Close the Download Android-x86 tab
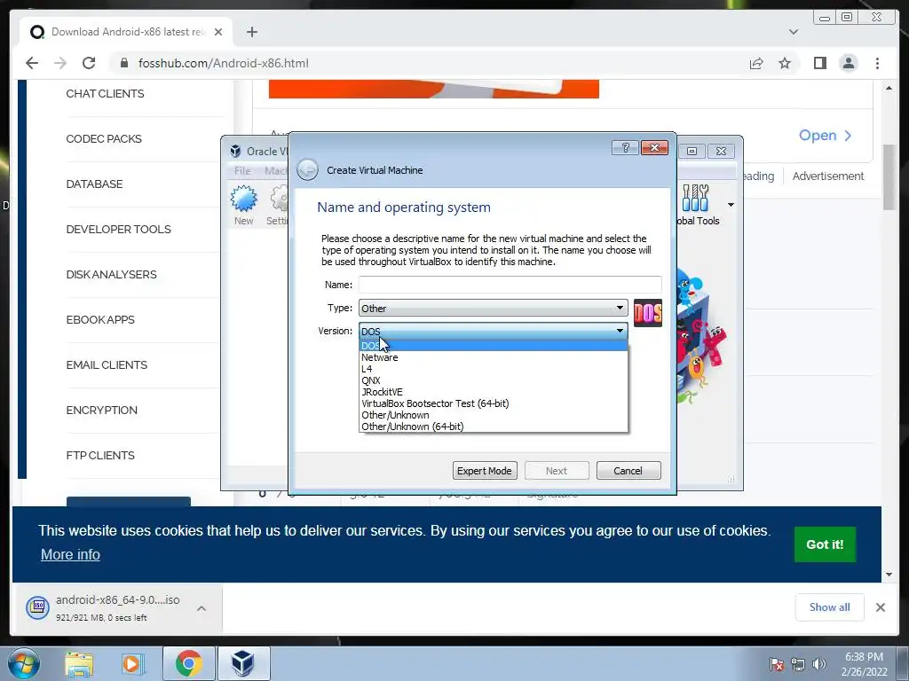The width and height of the screenshot is (909, 681). pyautogui.click(x=218, y=32)
